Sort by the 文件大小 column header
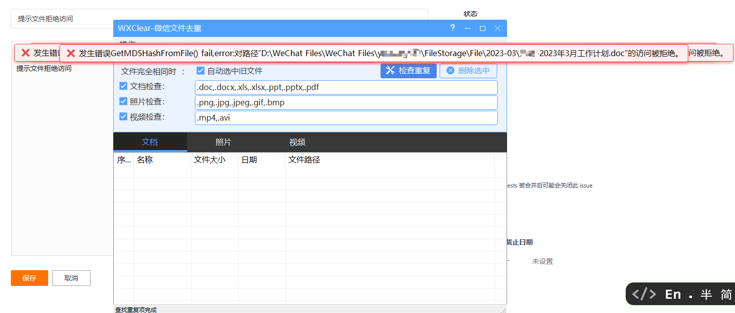 point(215,159)
